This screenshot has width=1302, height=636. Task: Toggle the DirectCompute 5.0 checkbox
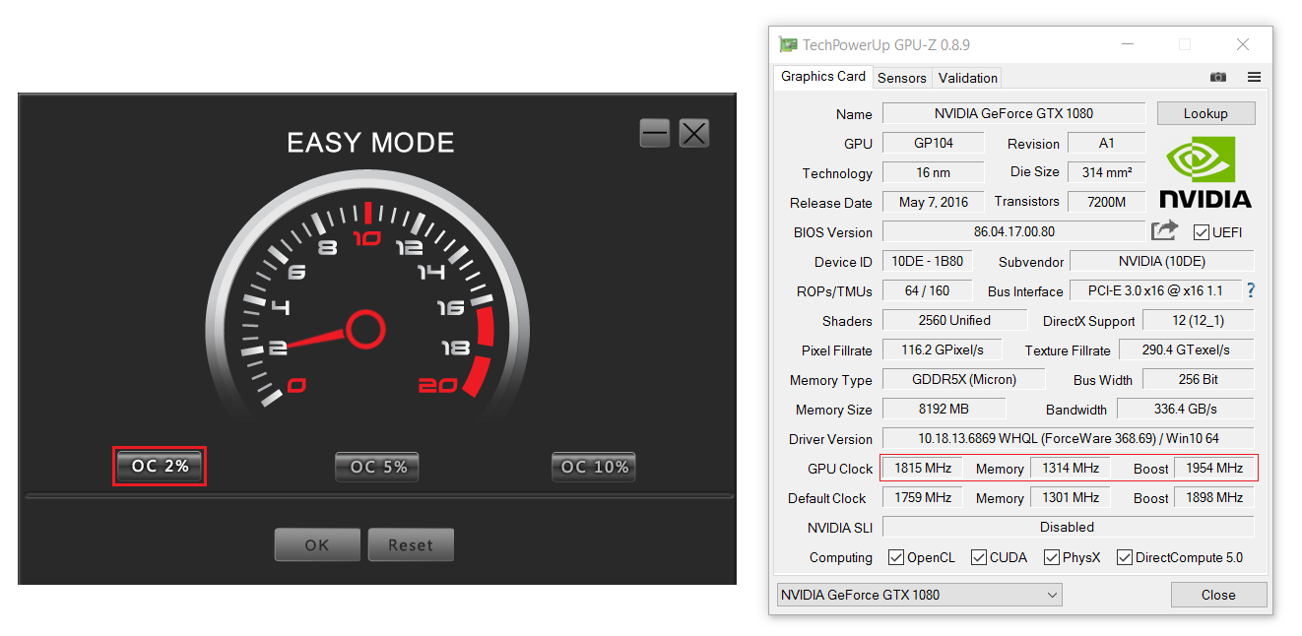(1124, 557)
